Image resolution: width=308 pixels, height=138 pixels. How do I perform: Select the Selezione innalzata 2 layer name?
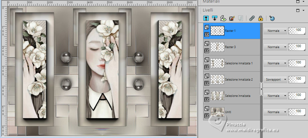point(239,80)
